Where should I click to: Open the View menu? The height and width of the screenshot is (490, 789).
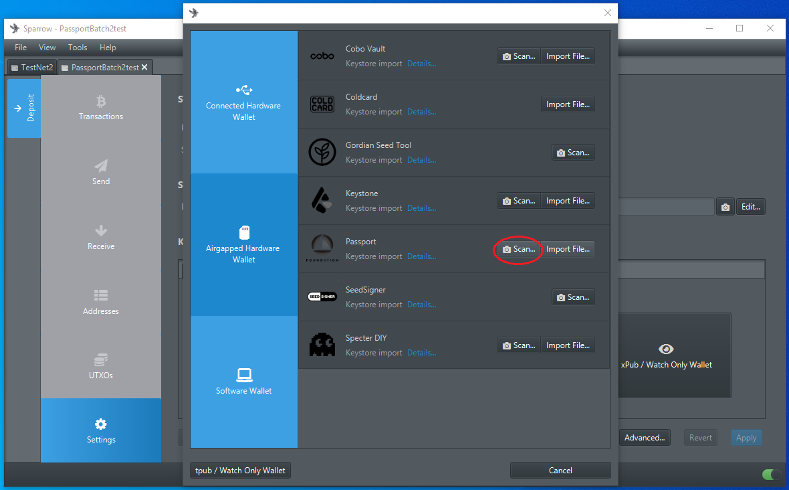pyautogui.click(x=47, y=48)
